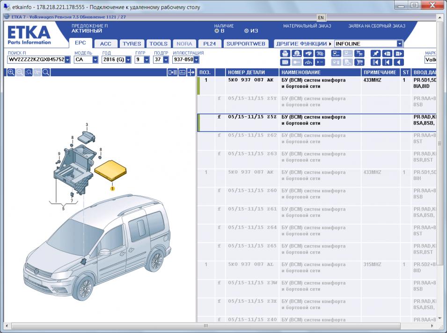447x333 pixels.
Task: Select the row 05/15-11/15 Z3W
Action: pos(317,289)
